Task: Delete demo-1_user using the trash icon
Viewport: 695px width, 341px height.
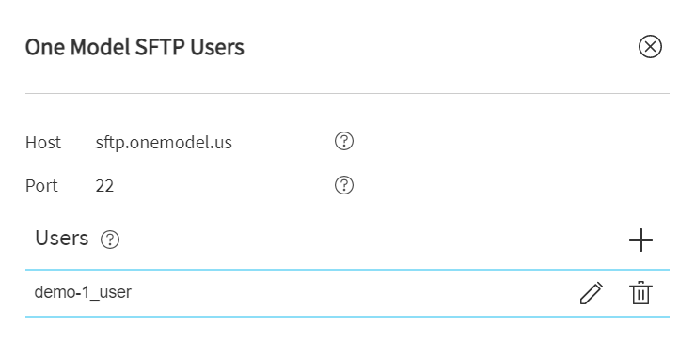Action: (640, 293)
